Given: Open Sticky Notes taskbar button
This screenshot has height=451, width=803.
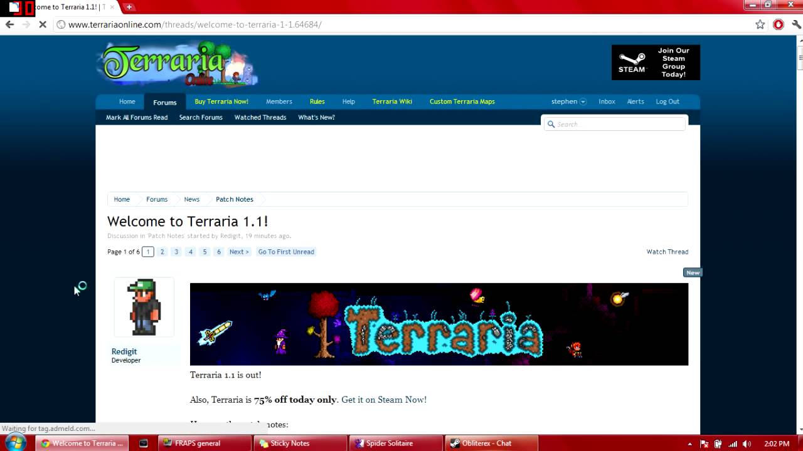Looking at the screenshot, I should click(300, 443).
